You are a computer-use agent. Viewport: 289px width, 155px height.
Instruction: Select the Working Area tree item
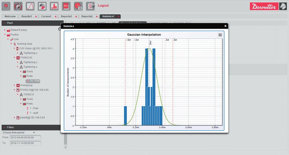coord(25,44)
